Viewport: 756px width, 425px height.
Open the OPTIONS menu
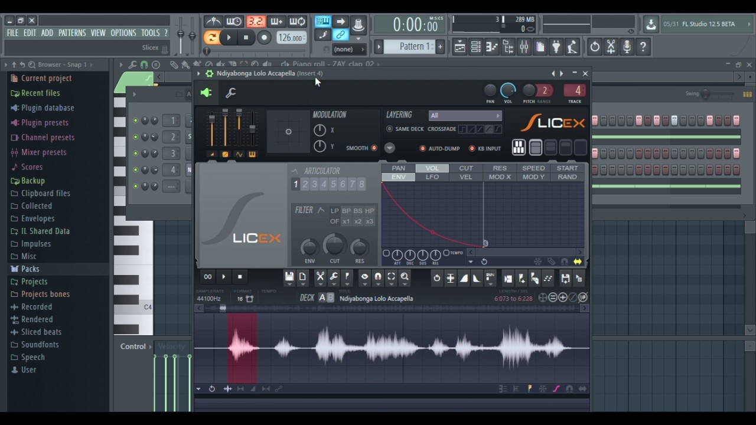(x=123, y=32)
